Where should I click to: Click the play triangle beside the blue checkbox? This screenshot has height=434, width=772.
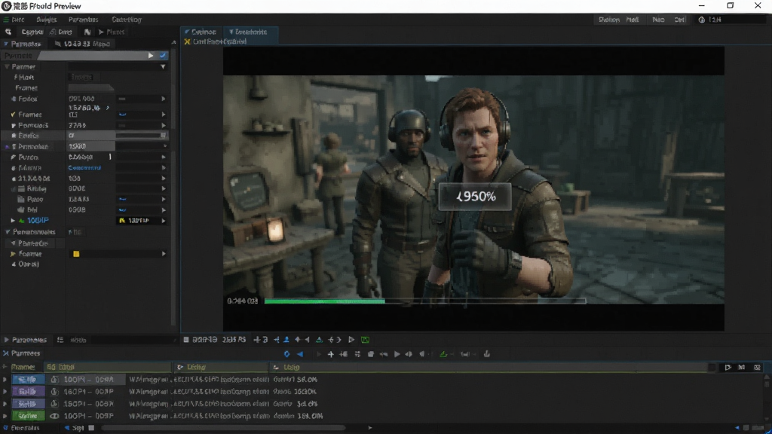(151, 56)
